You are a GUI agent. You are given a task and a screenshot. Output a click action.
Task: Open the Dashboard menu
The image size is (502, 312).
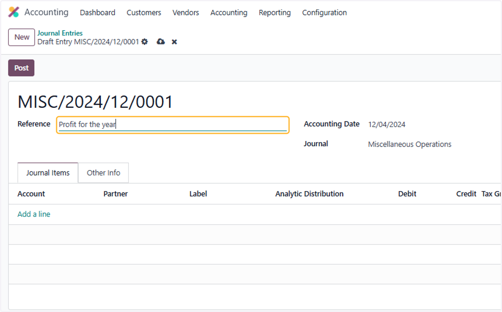click(97, 13)
